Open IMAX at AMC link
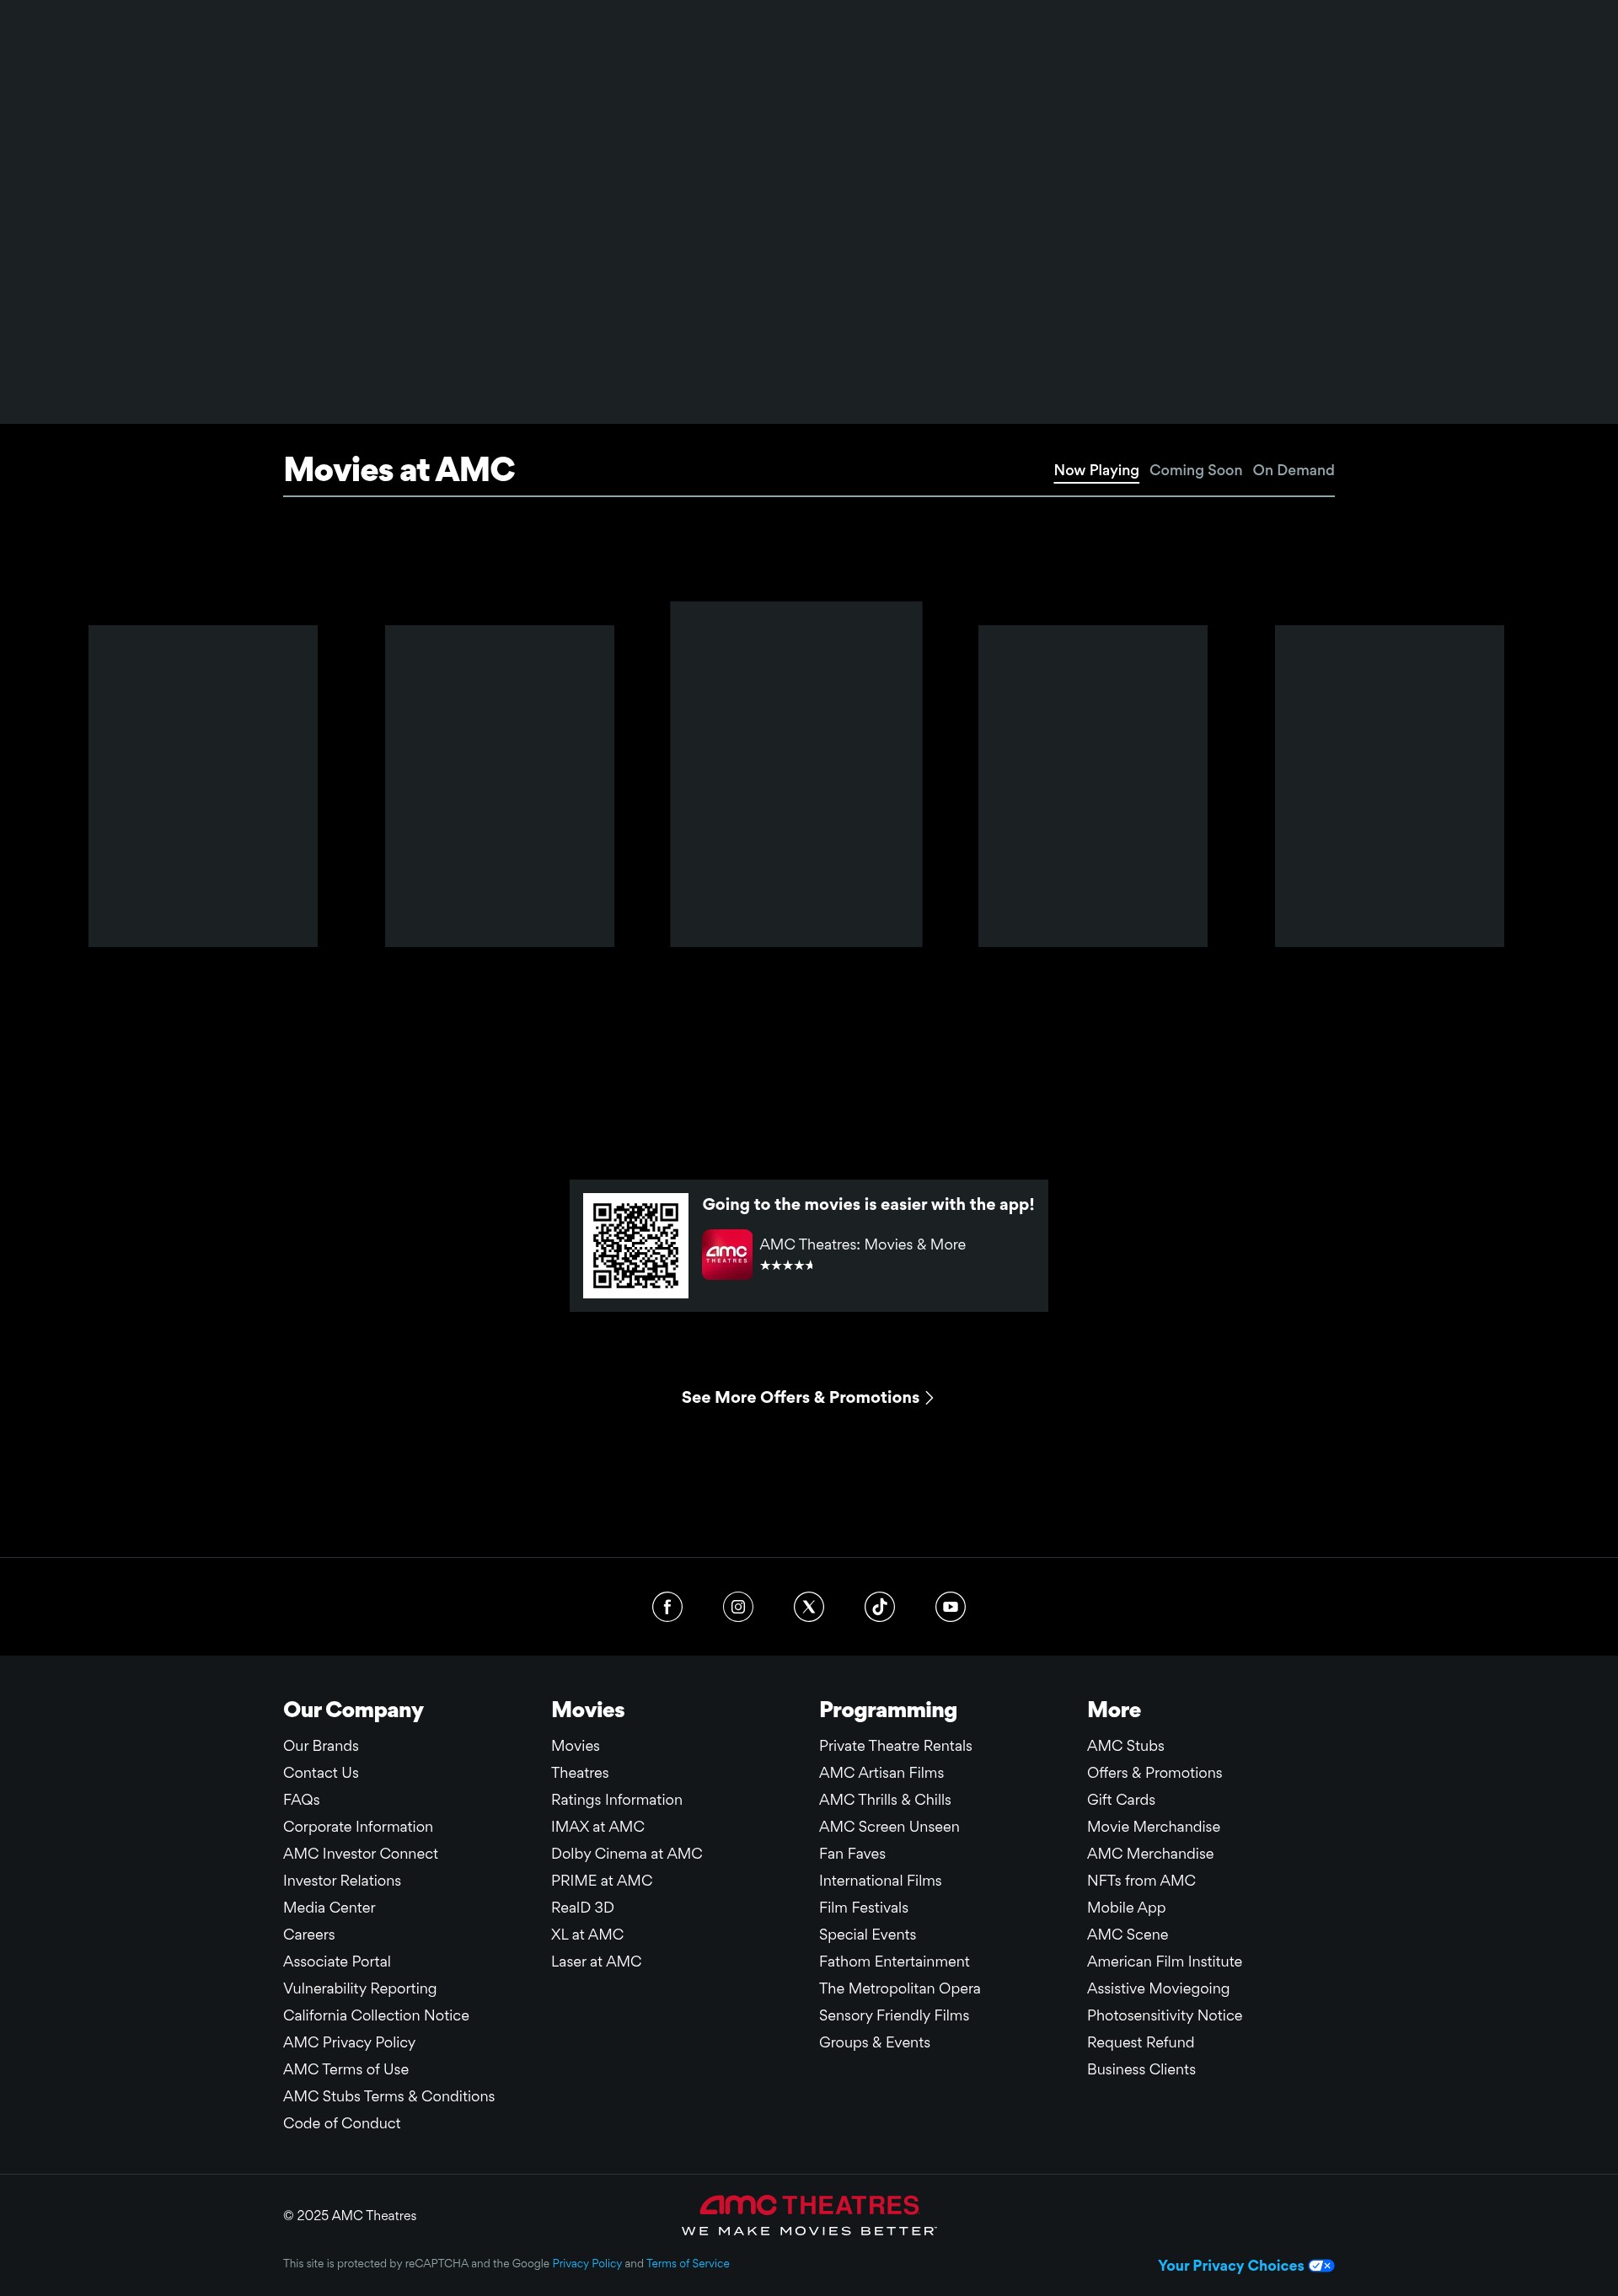The image size is (1618, 2296). [x=598, y=1826]
